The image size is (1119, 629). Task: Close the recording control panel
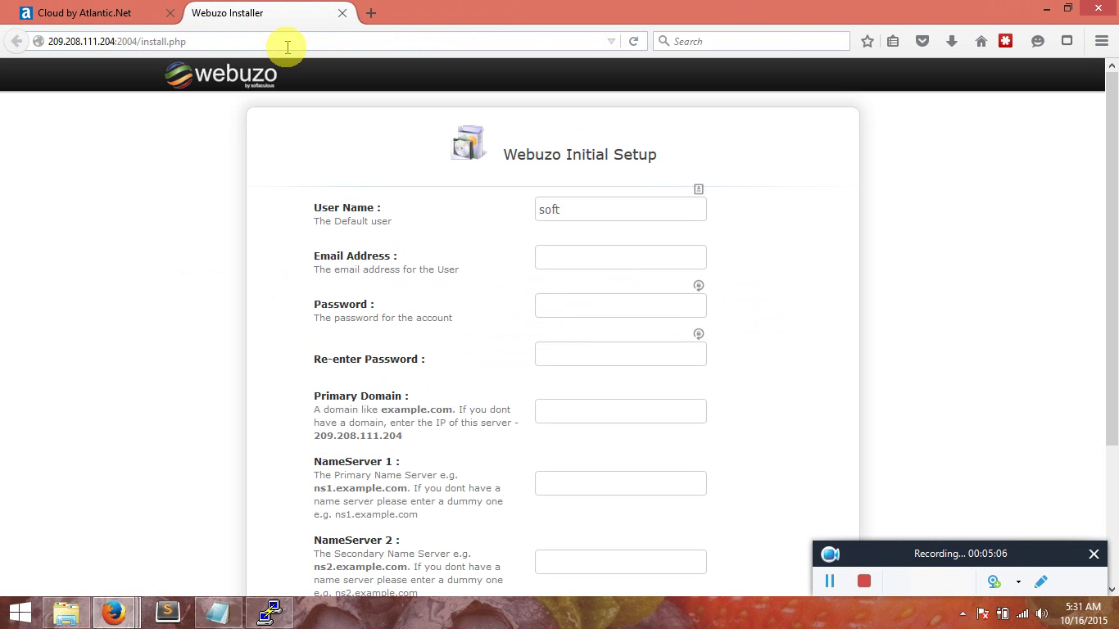(x=1094, y=554)
